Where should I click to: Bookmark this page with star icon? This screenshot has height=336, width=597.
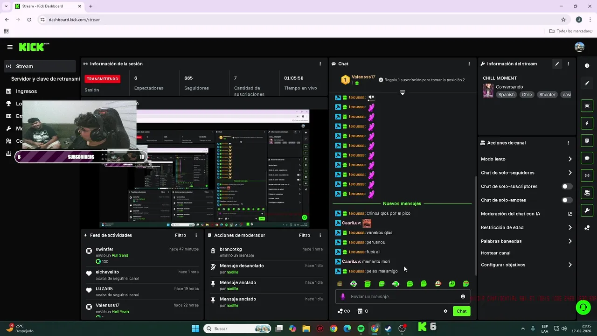coord(563,20)
